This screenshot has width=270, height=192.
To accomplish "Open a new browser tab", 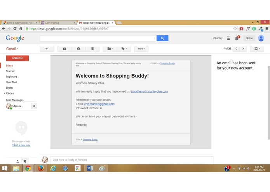I will tap(119, 23).
